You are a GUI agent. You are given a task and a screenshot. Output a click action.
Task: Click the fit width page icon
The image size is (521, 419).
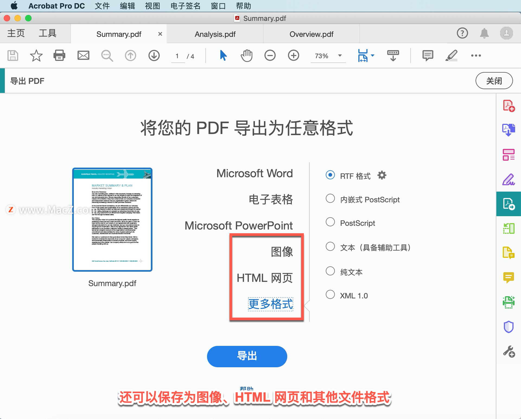[x=363, y=56]
